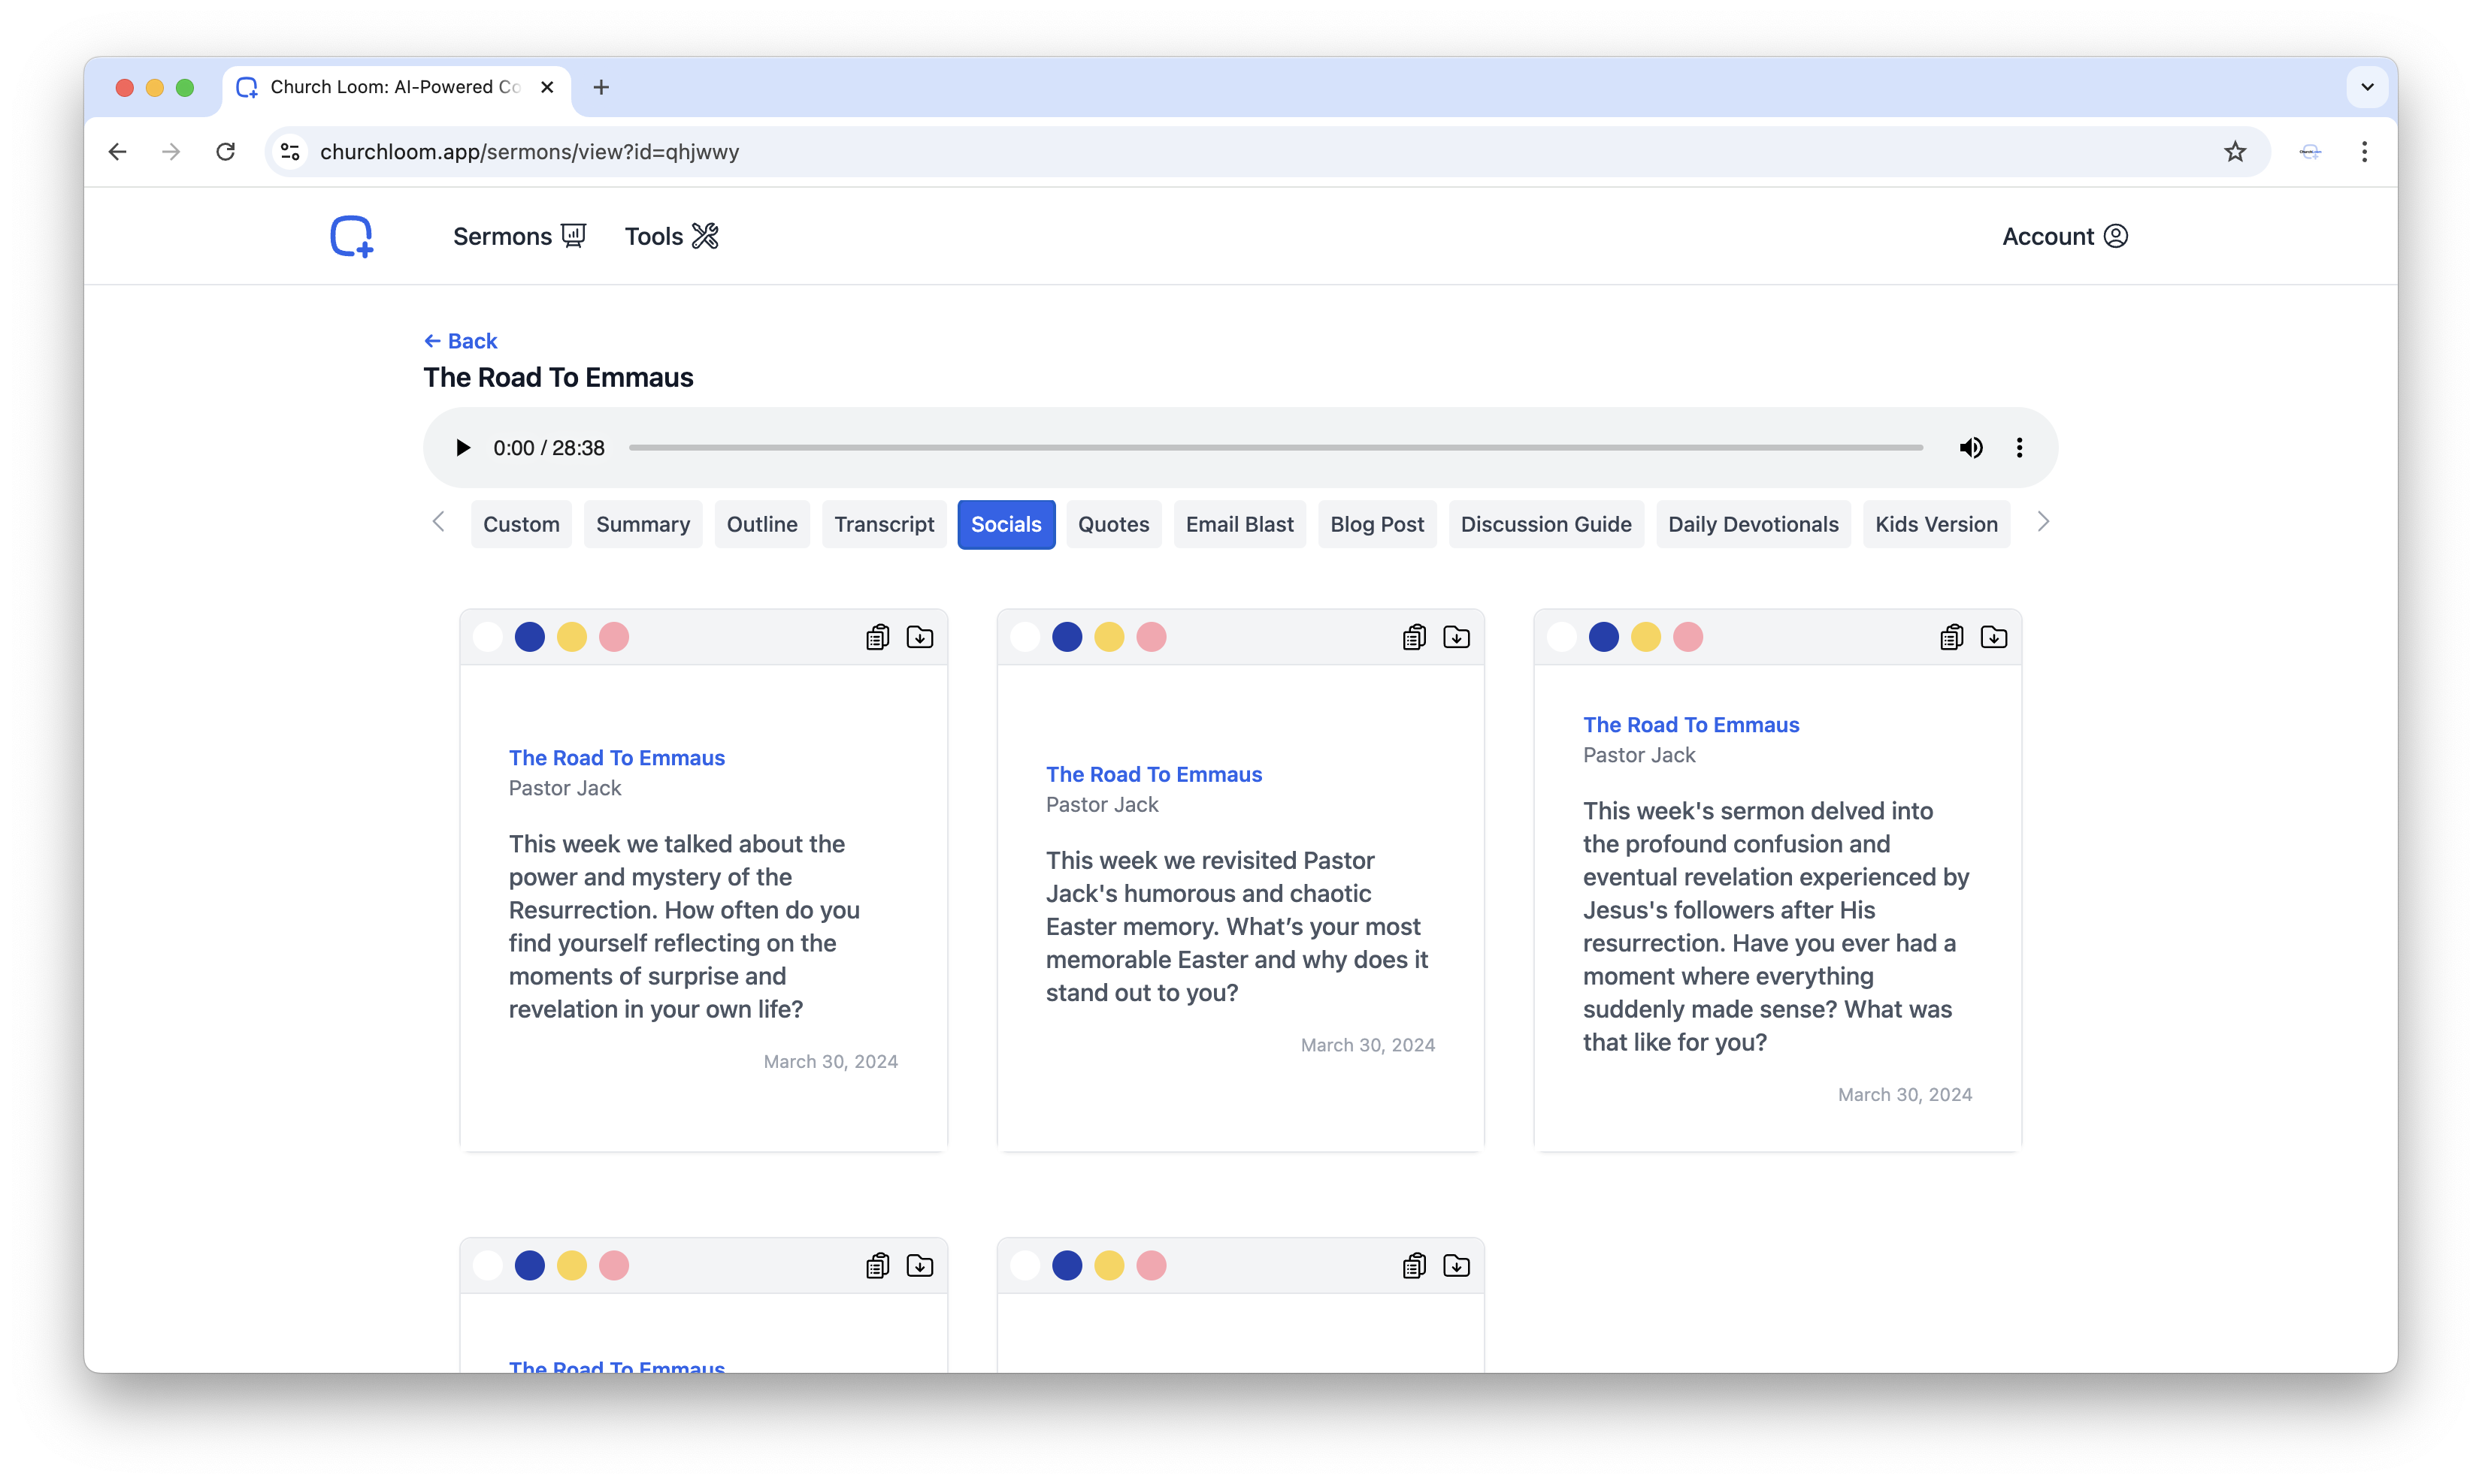Download the Resurrection mystery social card
Screen dimensions: 2482x1484
point(920,637)
